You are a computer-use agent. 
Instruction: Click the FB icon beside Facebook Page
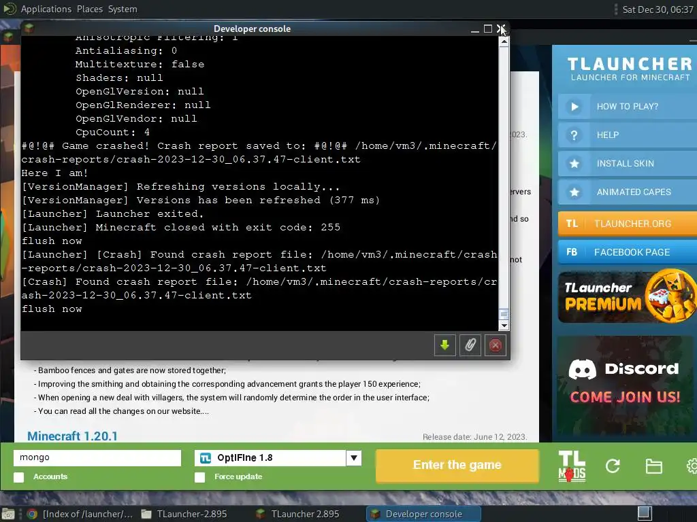[572, 252]
